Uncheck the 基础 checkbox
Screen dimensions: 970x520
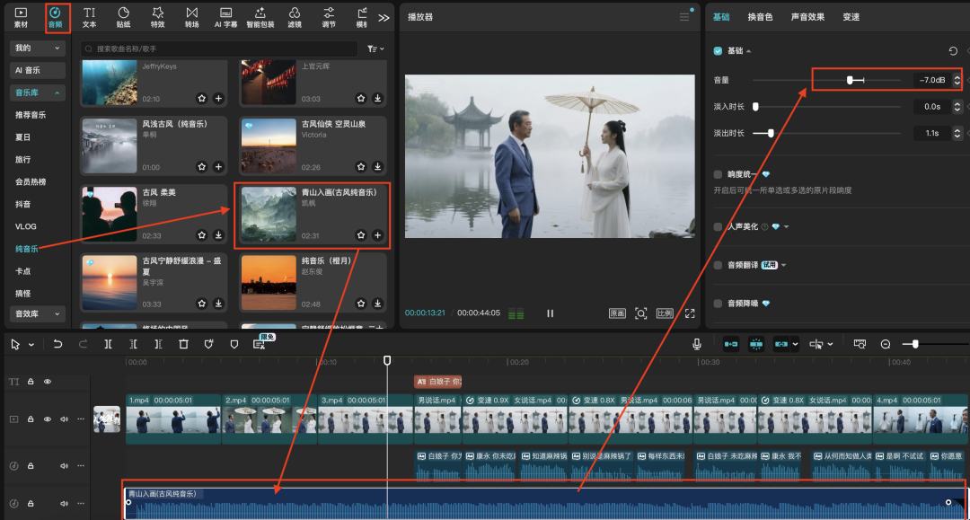(x=718, y=51)
